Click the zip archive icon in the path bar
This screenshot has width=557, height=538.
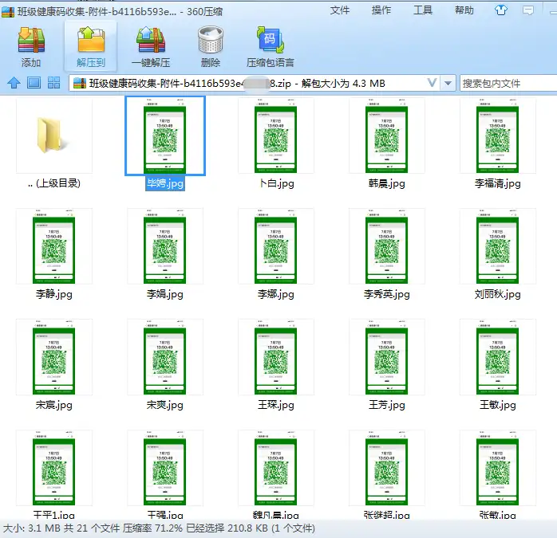coord(80,84)
